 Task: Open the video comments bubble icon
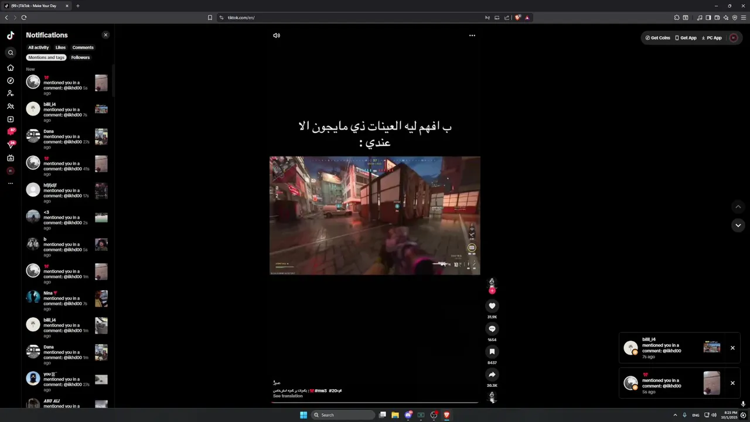tap(492, 329)
